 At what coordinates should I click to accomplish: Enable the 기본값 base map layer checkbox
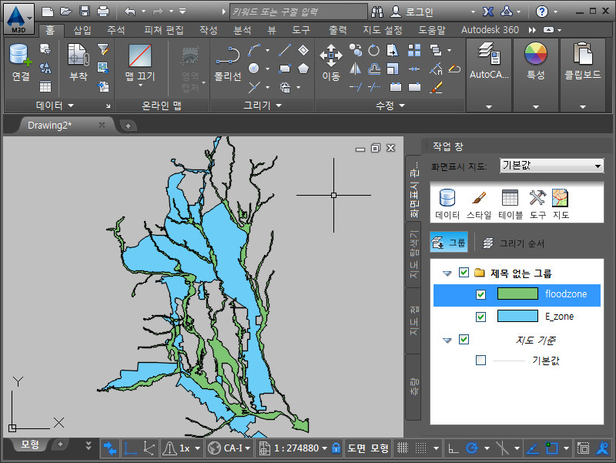(481, 360)
